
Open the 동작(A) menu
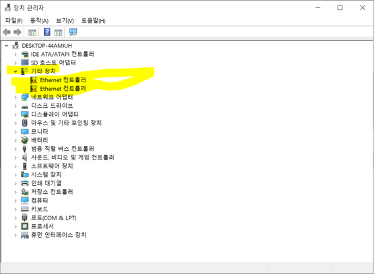coord(39,21)
